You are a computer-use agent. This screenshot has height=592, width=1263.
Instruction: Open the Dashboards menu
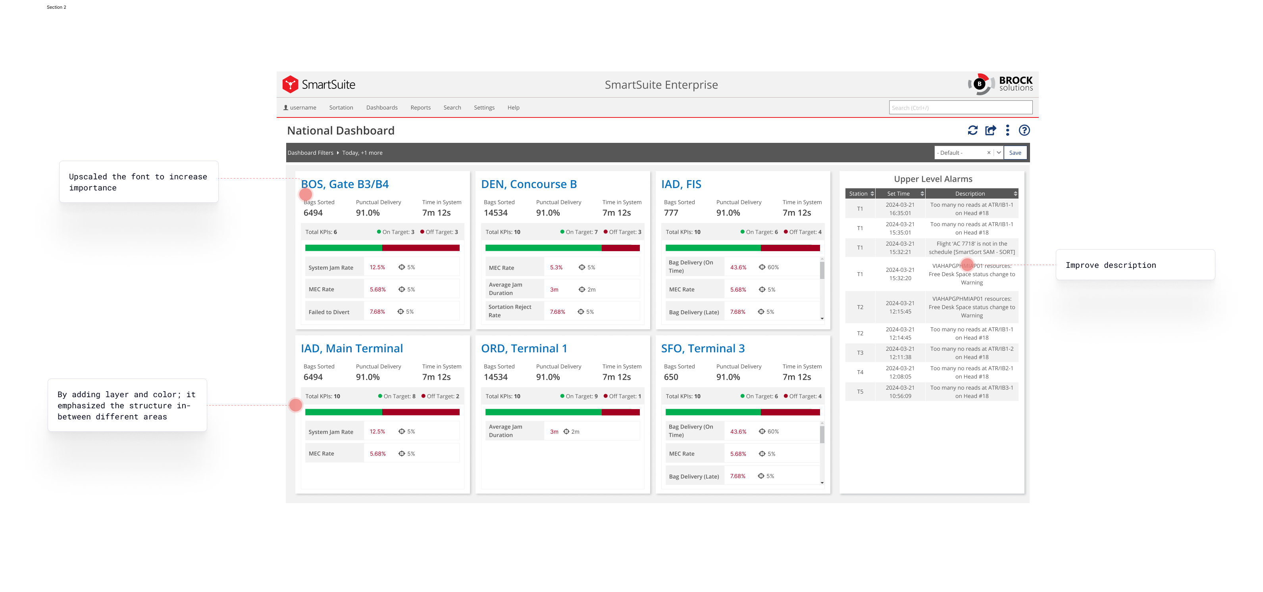click(x=381, y=108)
